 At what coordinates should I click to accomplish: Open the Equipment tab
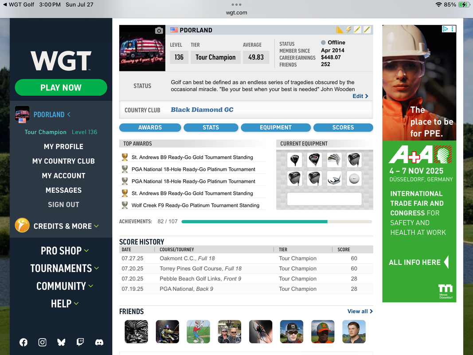pyautogui.click(x=276, y=127)
